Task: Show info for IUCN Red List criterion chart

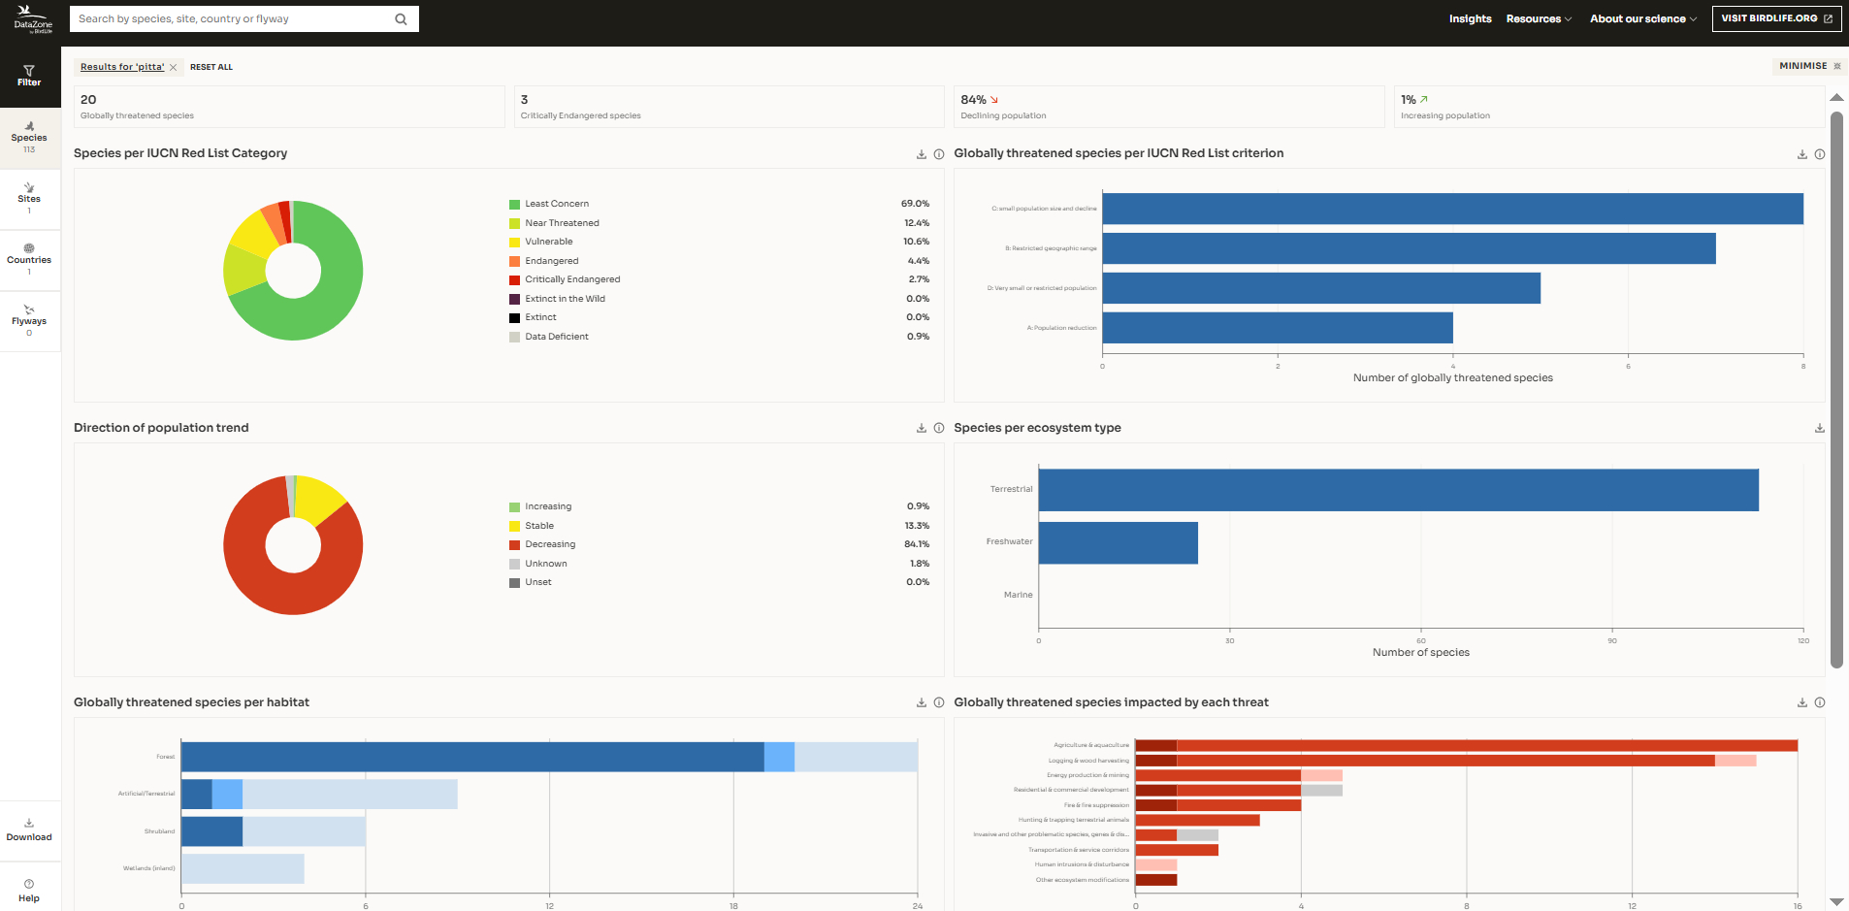Action: 1820,154
